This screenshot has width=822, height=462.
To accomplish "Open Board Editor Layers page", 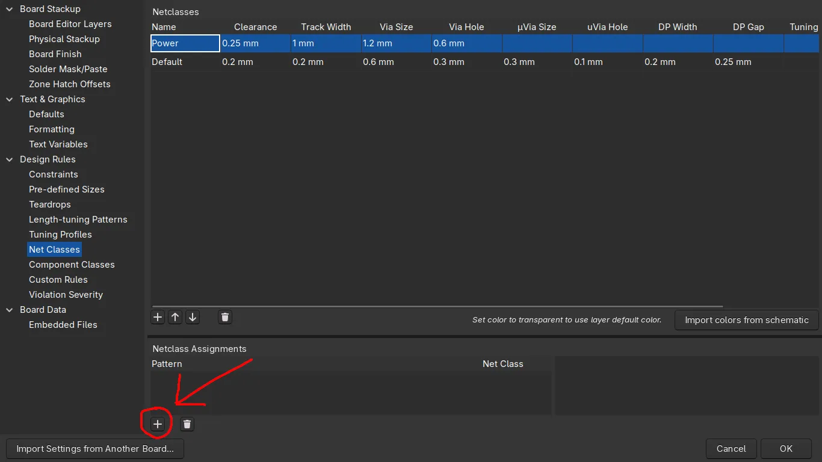I will [x=70, y=24].
